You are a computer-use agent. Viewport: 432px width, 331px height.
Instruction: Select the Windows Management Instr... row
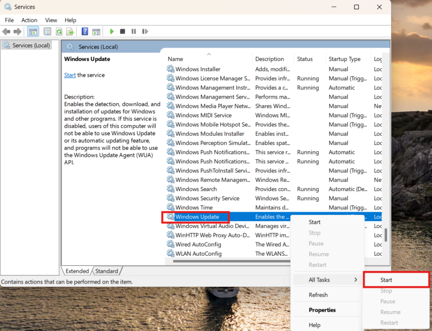point(273,88)
